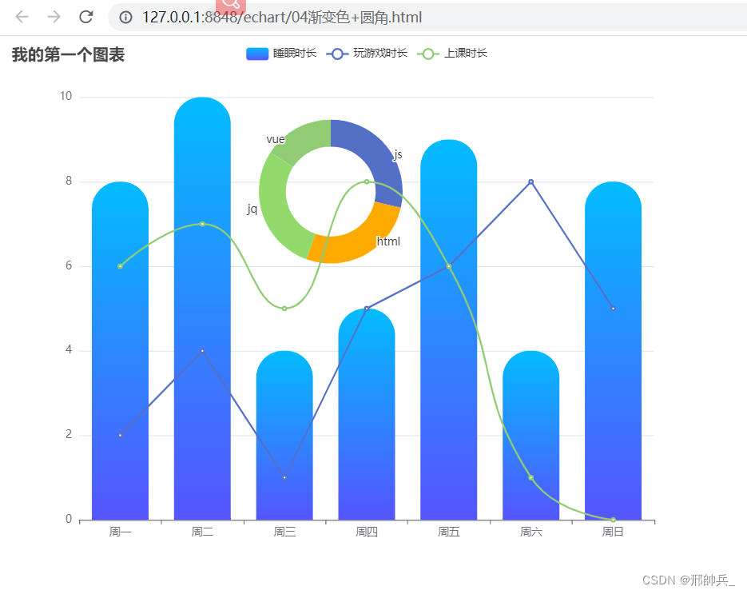Click the jq pie label
The image size is (747, 594).
(x=252, y=209)
